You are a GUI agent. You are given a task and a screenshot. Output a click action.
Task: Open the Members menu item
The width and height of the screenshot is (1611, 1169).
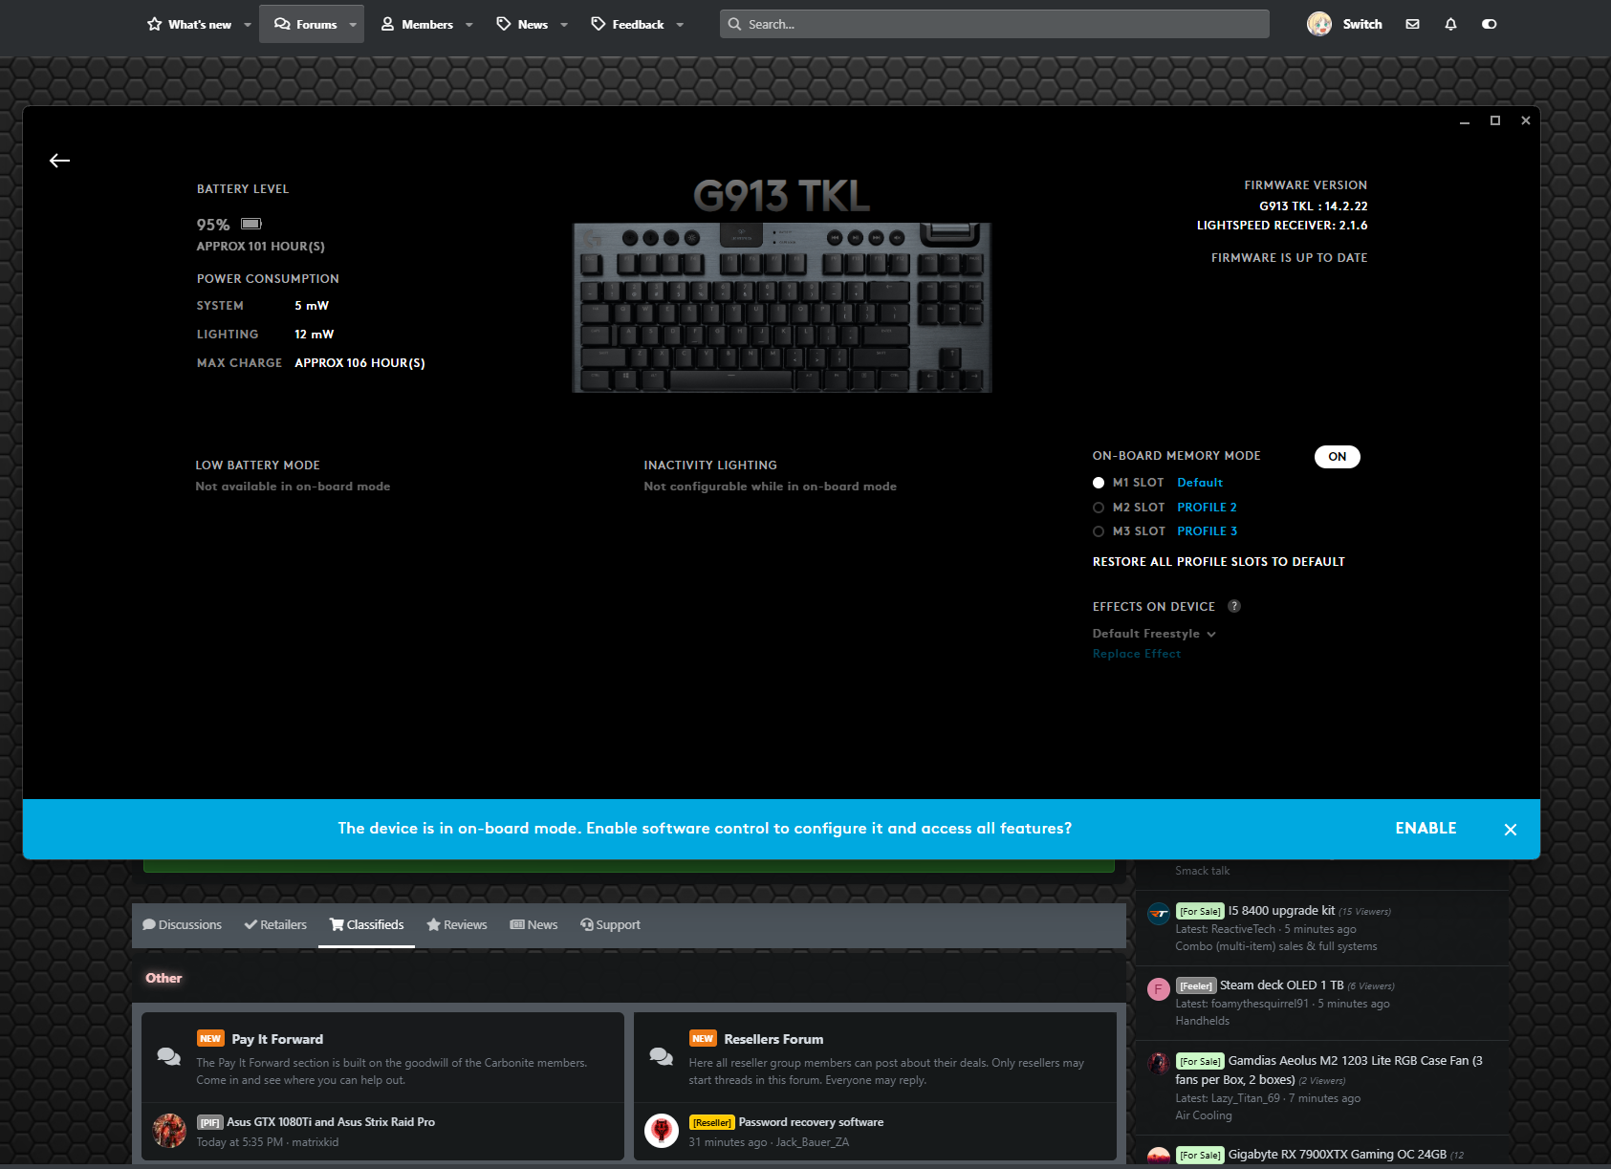(x=417, y=24)
